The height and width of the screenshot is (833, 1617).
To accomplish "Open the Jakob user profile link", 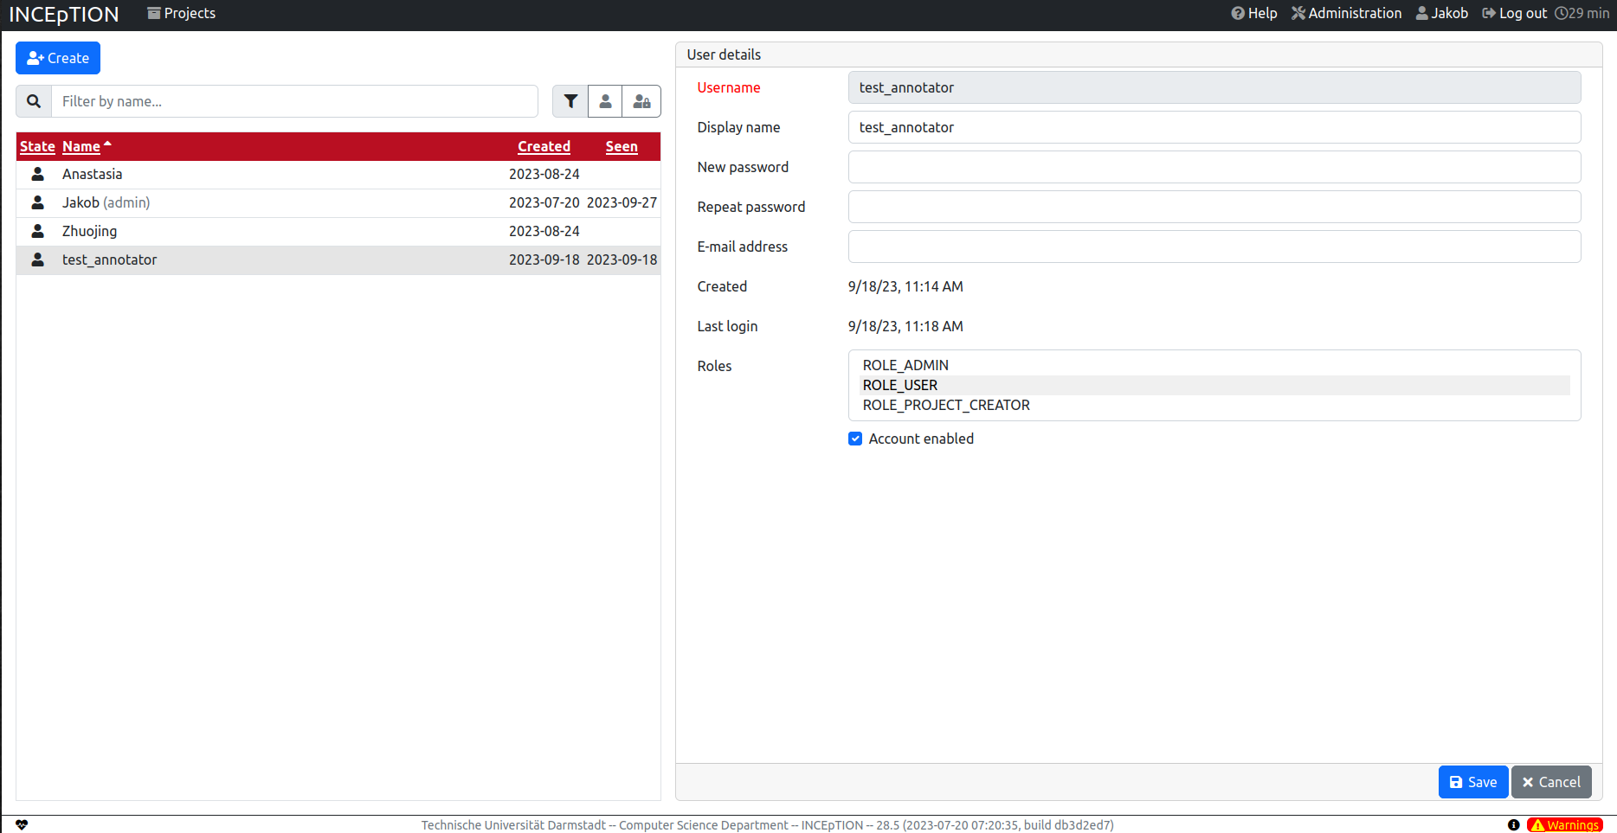I will (x=1442, y=13).
